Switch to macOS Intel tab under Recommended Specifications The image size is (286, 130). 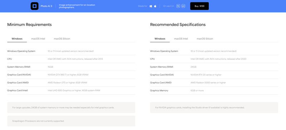181,39
